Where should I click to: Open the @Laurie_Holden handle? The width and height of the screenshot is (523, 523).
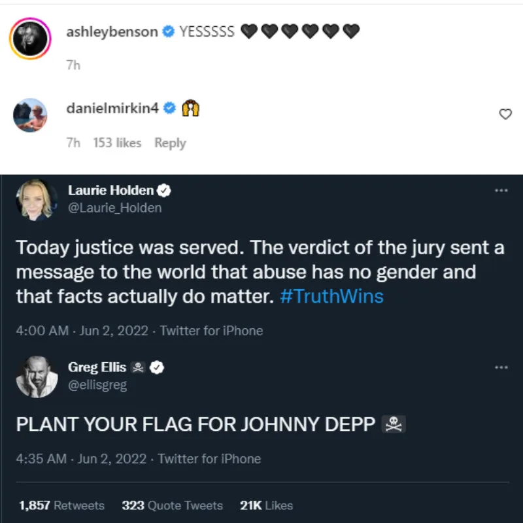coord(114,208)
